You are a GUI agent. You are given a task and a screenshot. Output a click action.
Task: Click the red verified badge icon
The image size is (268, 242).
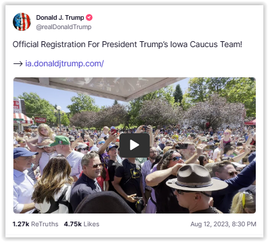pyautogui.click(x=89, y=17)
